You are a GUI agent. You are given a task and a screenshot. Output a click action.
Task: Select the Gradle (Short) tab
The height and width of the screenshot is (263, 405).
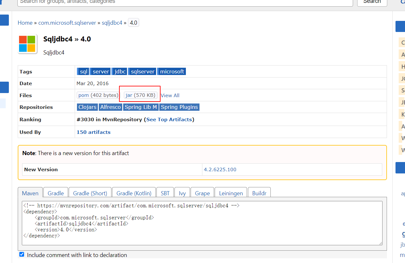90,193
